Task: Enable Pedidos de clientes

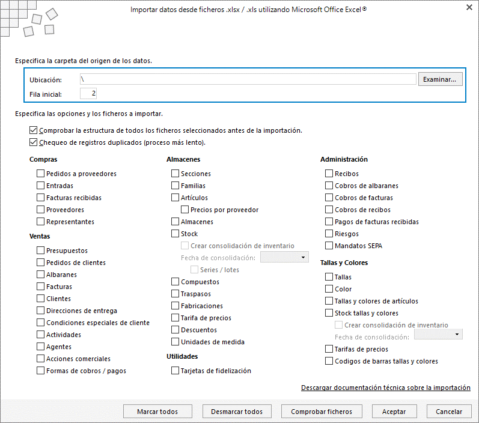Action: pyautogui.click(x=41, y=263)
